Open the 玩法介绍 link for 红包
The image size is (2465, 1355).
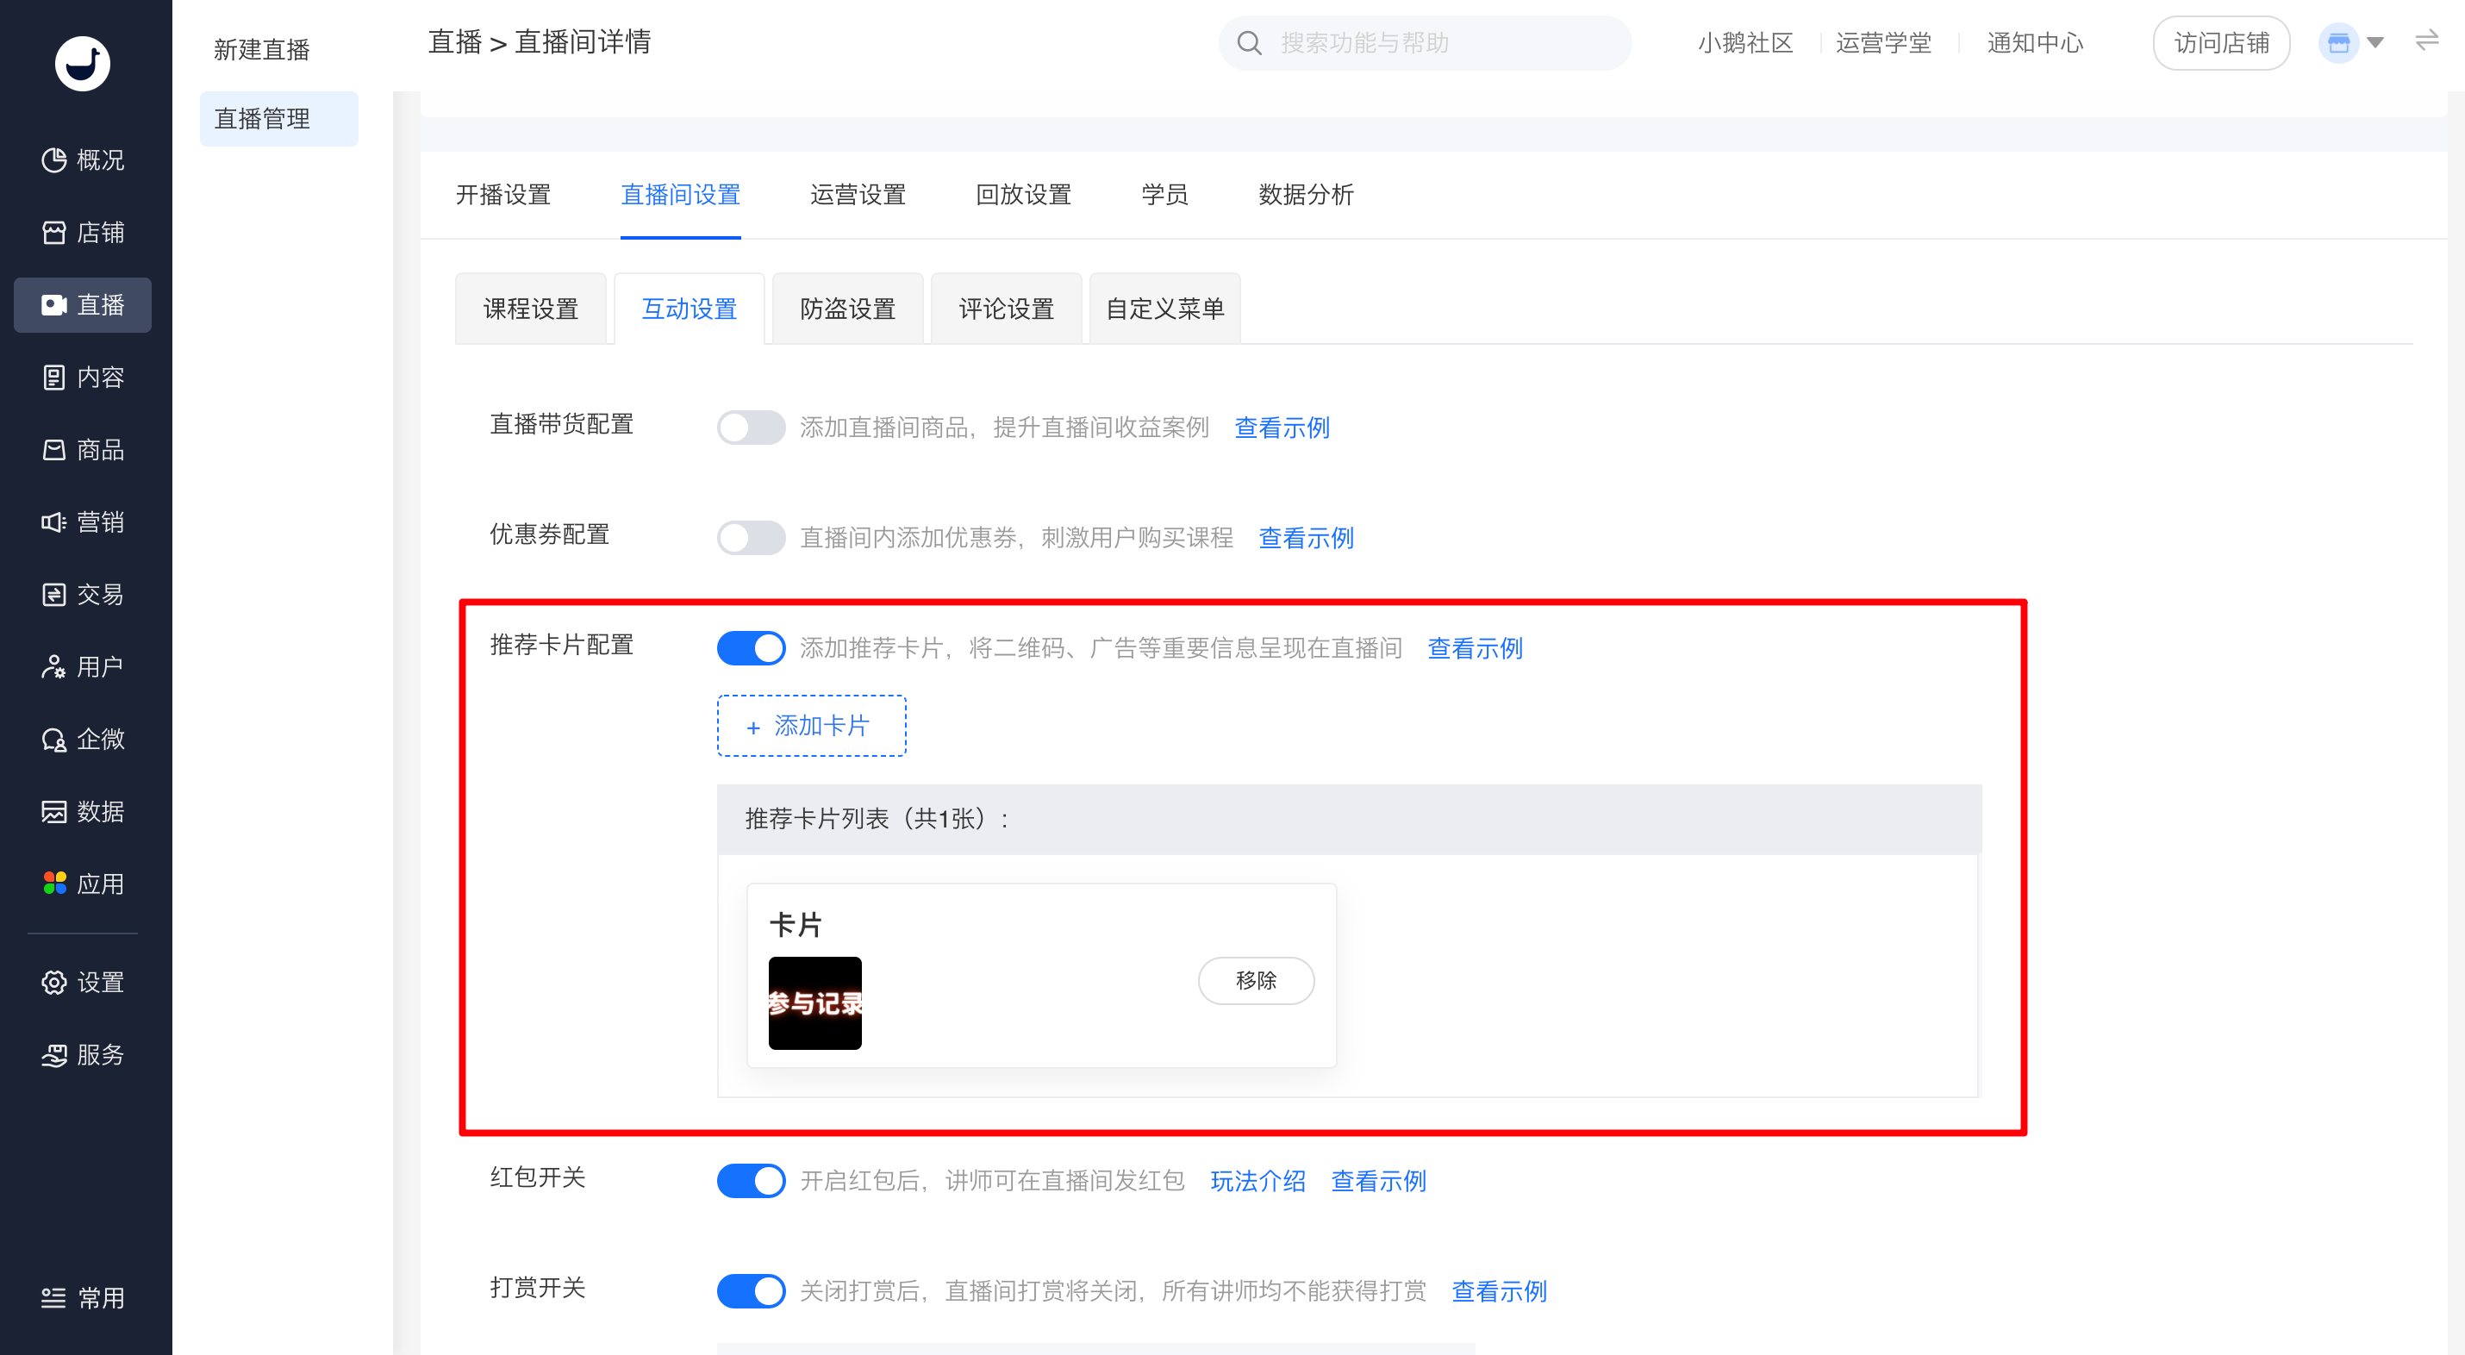click(x=1257, y=1181)
